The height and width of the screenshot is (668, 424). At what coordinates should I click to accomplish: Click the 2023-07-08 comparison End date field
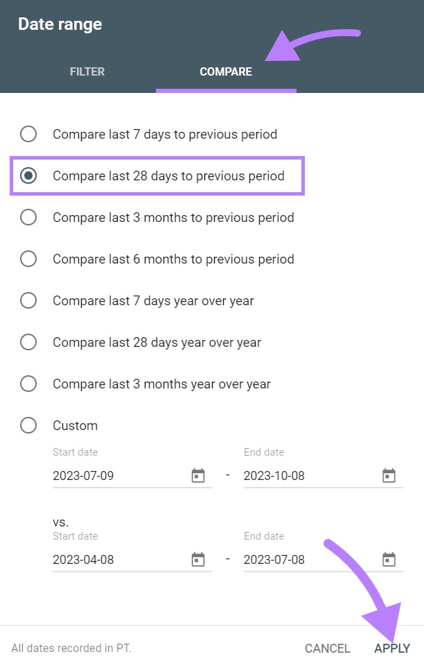point(309,560)
